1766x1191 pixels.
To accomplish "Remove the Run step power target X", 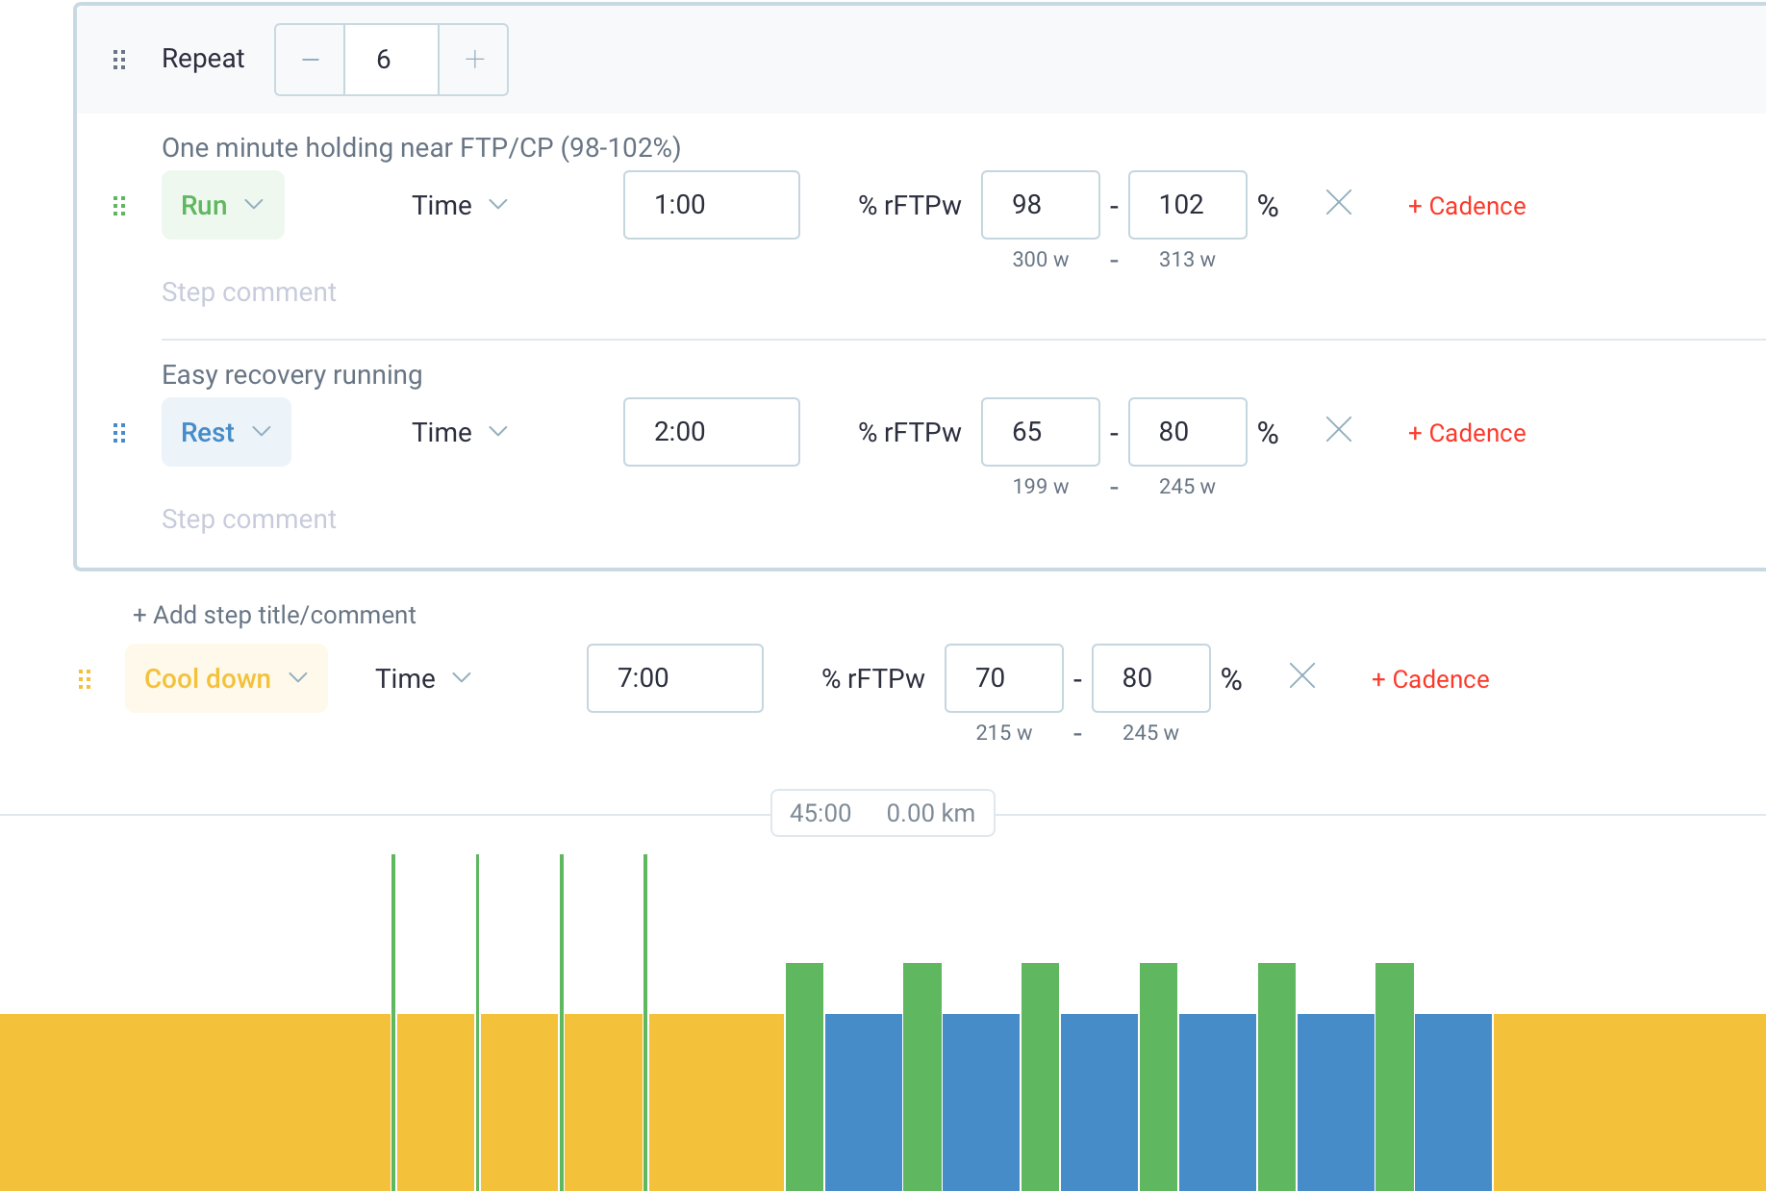I will click(1339, 203).
